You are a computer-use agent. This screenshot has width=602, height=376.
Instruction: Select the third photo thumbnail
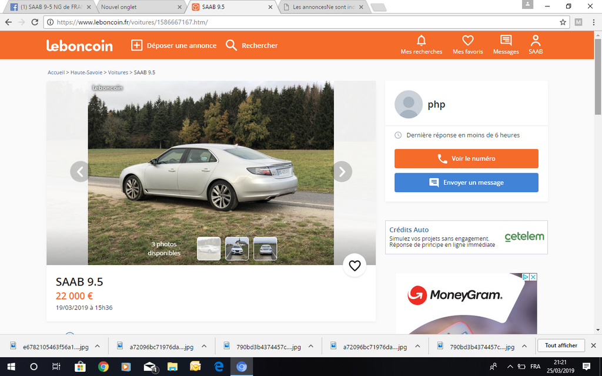pos(265,249)
